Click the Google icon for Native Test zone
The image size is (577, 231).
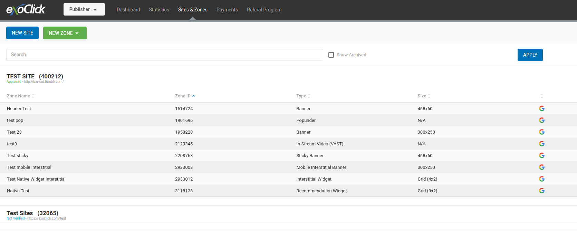(x=541, y=191)
